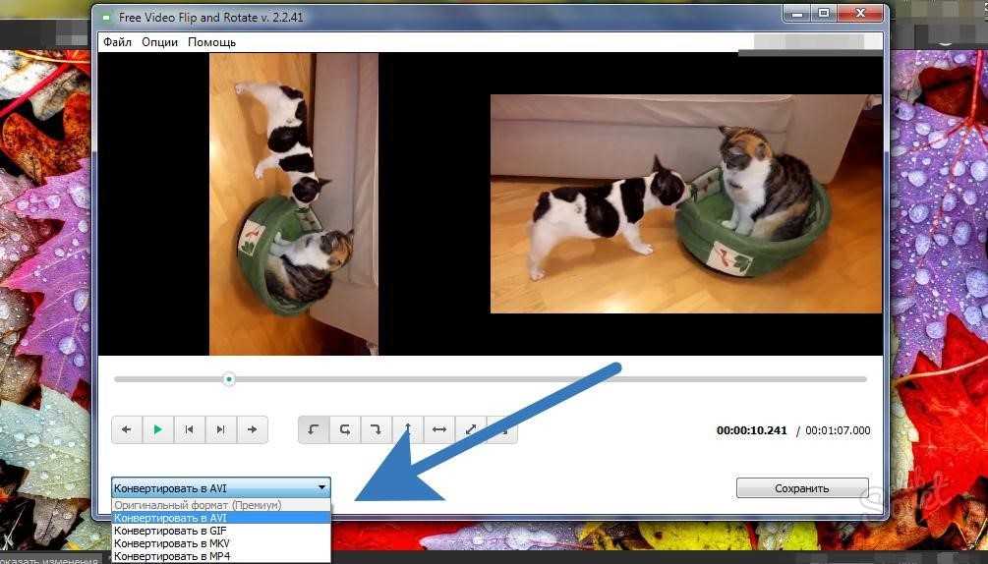The height and width of the screenshot is (564, 988).
Task: Open the Помощь menu
Action: point(211,42)
